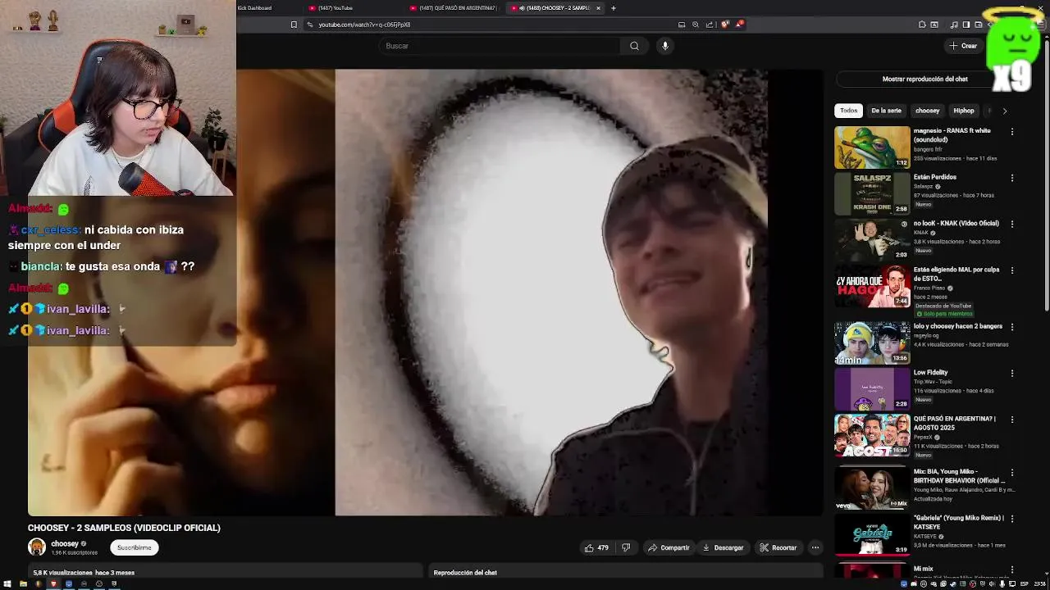Close the CHOOSEY - 2 SAMPLEOS tab
Screen dimensions: 1050x590
(x=598, y=8)
